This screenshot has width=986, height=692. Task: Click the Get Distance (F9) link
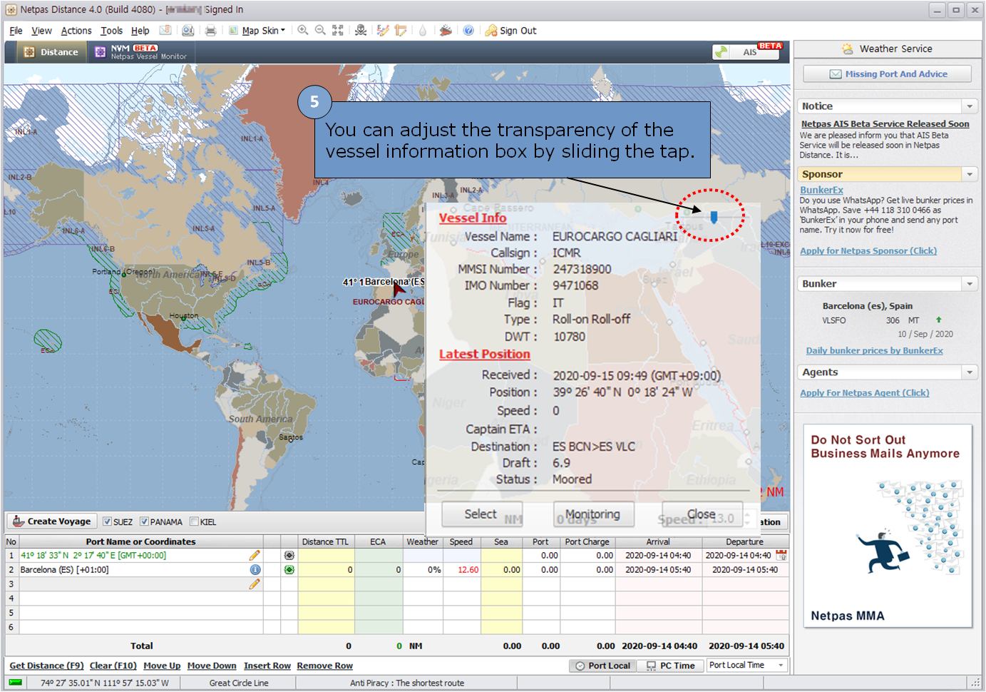pos(46,666)
